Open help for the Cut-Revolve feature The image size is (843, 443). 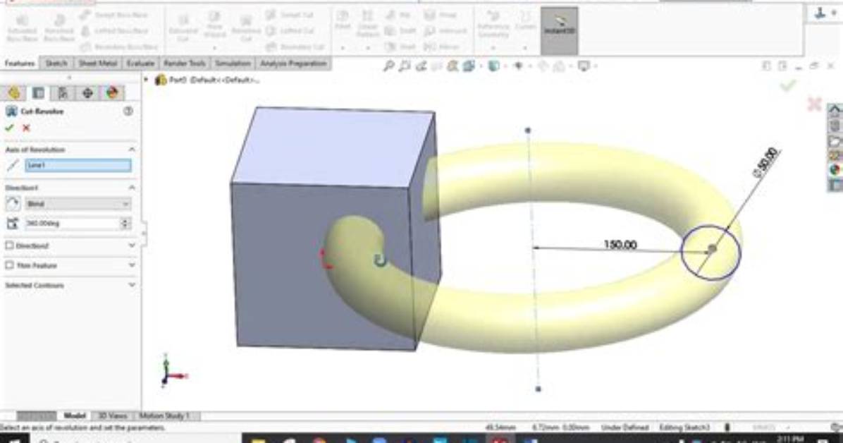tap(128, 111)
